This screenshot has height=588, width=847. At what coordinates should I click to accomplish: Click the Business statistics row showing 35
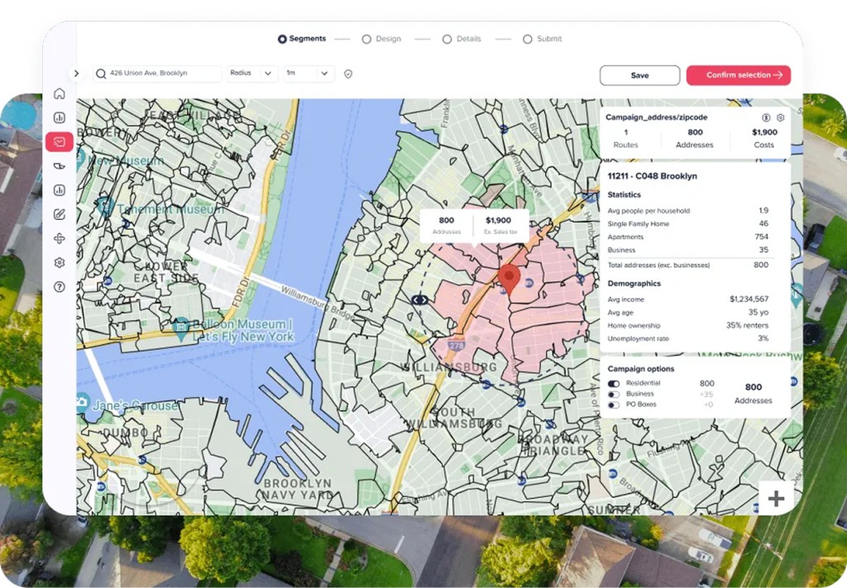[x=687, y=250]
